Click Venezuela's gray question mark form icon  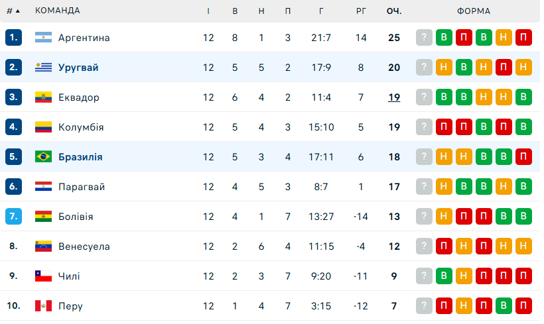click(424, 246)
